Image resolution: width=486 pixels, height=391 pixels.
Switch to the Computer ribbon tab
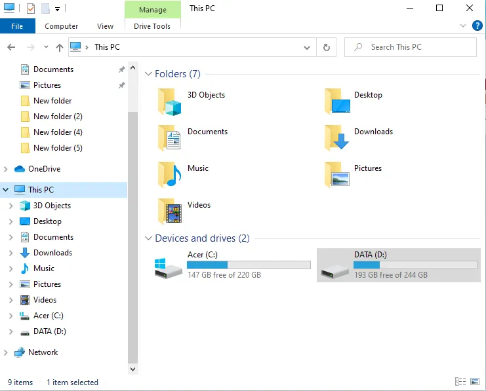62,26
